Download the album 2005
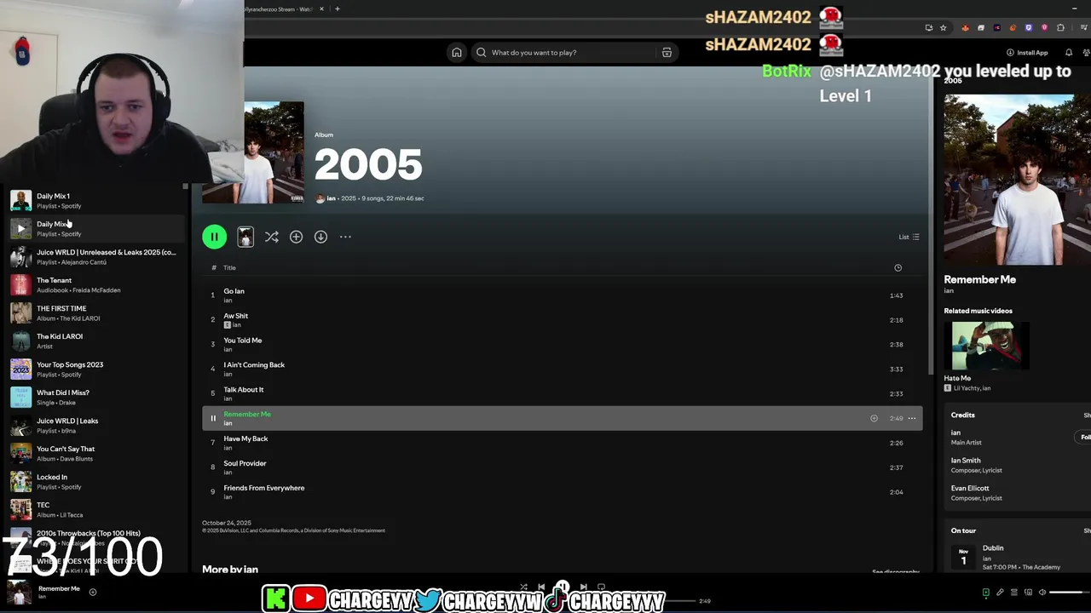The height and width of the screenshot is (613, 1091). [x=320, y=237]
